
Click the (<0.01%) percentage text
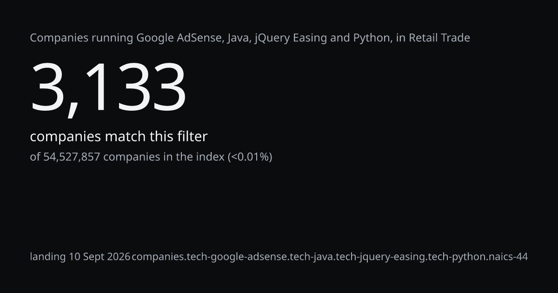click(250, 157)
